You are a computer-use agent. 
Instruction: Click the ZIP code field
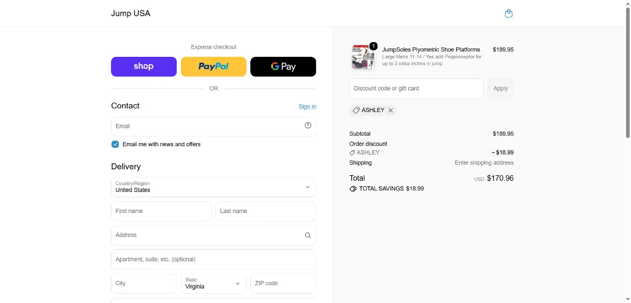[283, 284]
